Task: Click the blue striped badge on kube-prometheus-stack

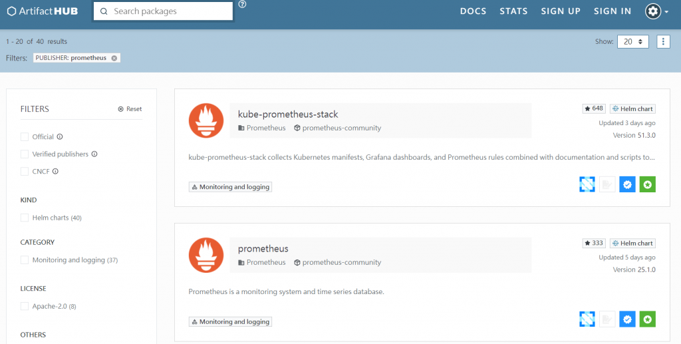Action: [587, 184]
